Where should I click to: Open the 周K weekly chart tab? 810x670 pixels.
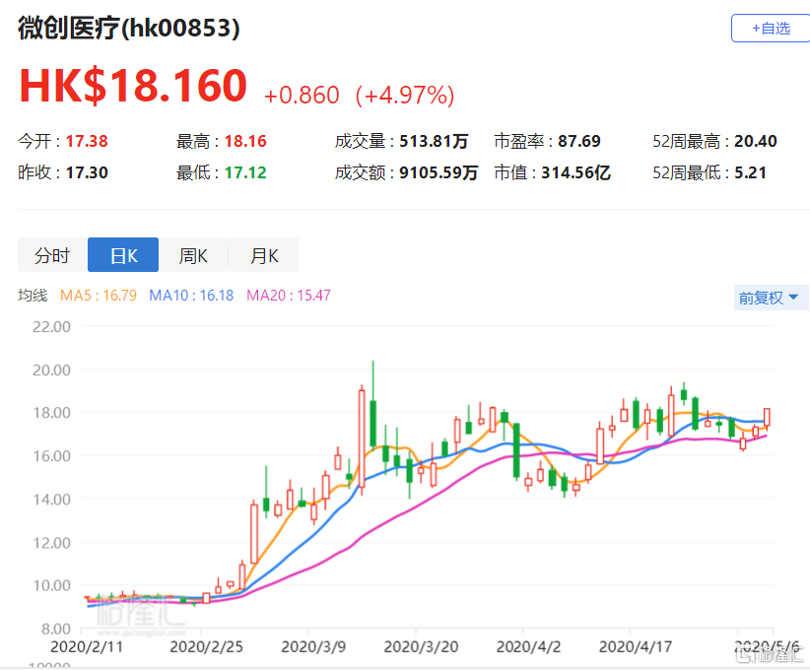193,256
